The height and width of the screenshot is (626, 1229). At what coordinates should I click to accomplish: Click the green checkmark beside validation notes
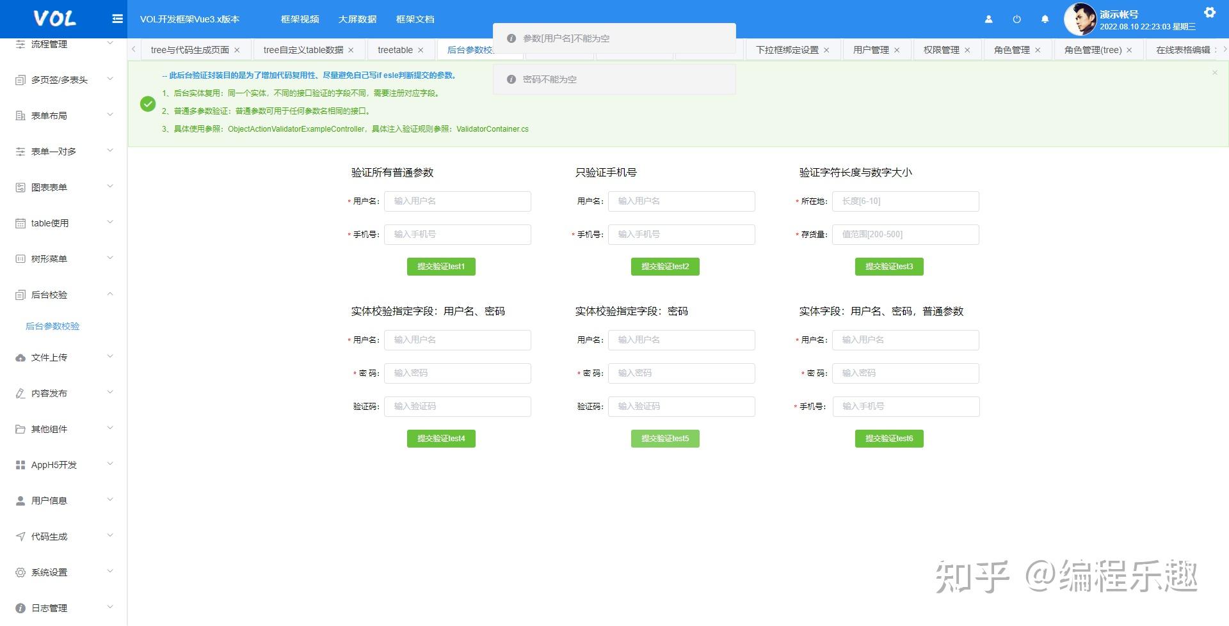[148, 104]
